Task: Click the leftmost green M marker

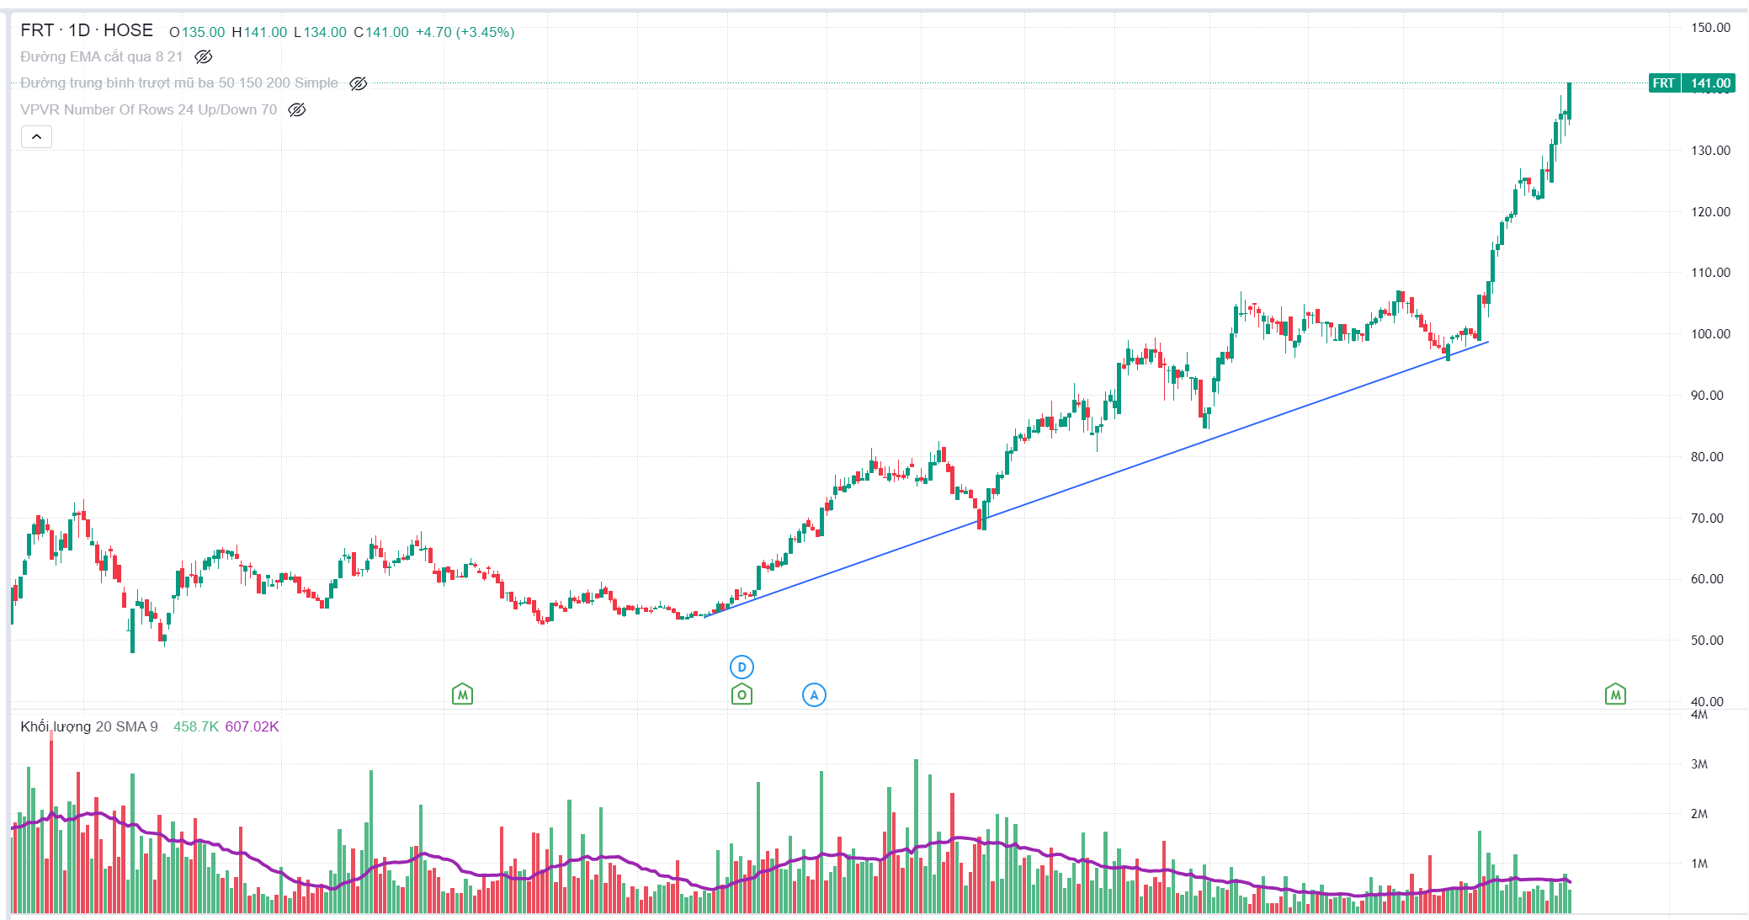Action: pos(462,695)
